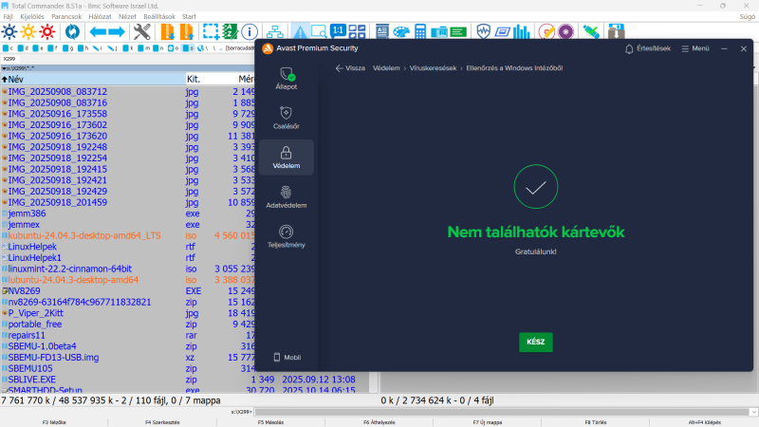The height and width of the screenshot is (427, 759).
Task: Open the Nézet menu
Action: pyautogui.click(x=127, y=16)
